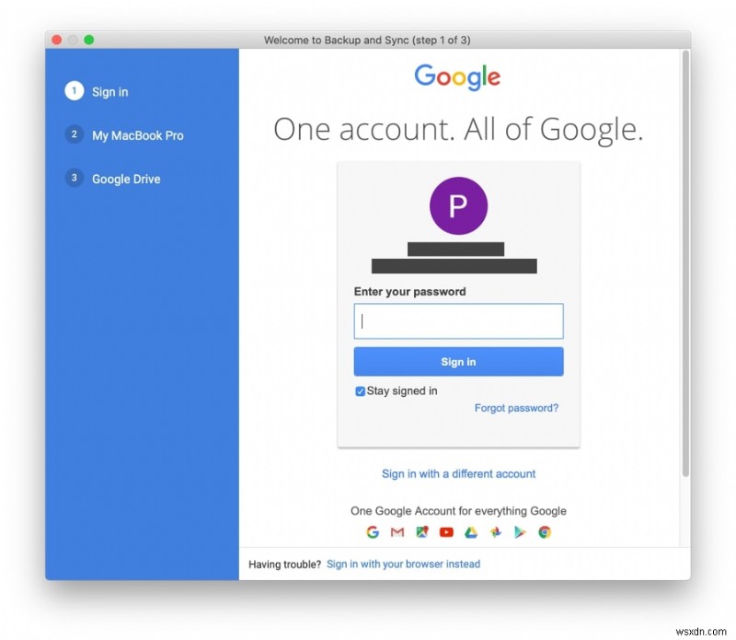Click Sign in with your browser instead
The image size is (736, 640).
(404, 564)
